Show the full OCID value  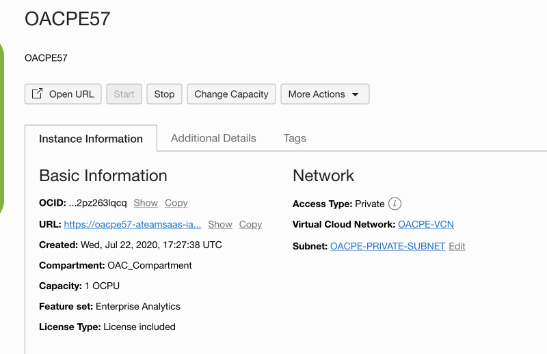146,203
